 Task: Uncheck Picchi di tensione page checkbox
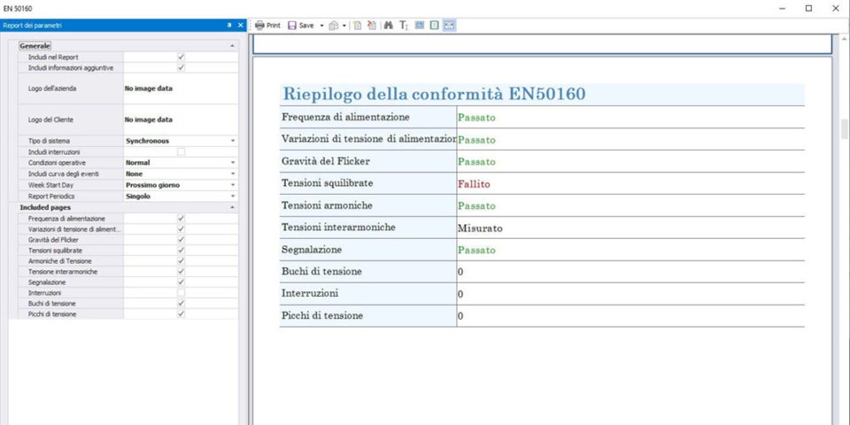[x=181, y=314]
